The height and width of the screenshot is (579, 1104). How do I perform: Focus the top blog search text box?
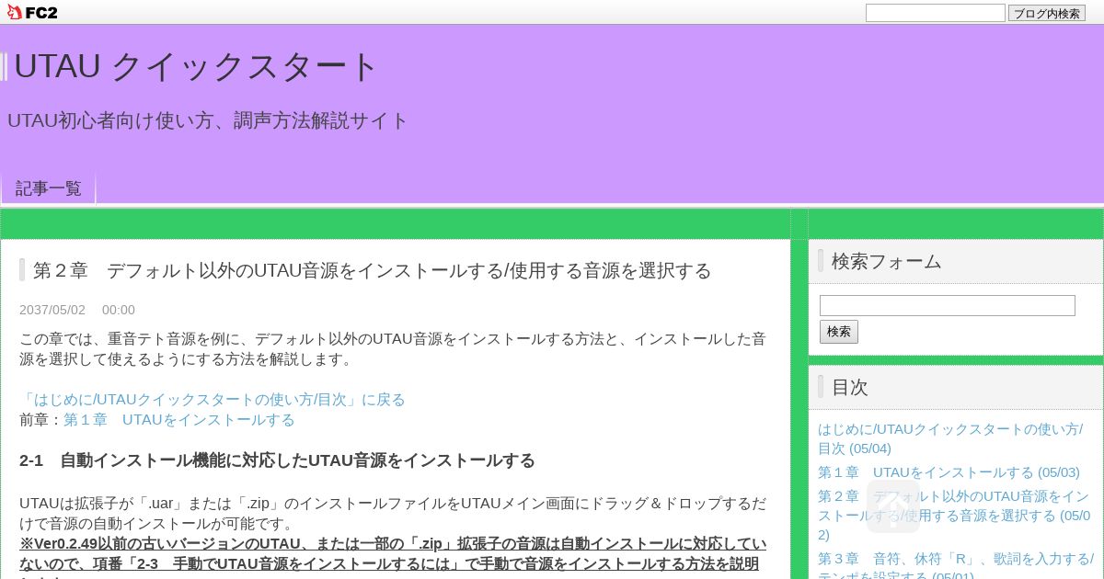point(935,13)
